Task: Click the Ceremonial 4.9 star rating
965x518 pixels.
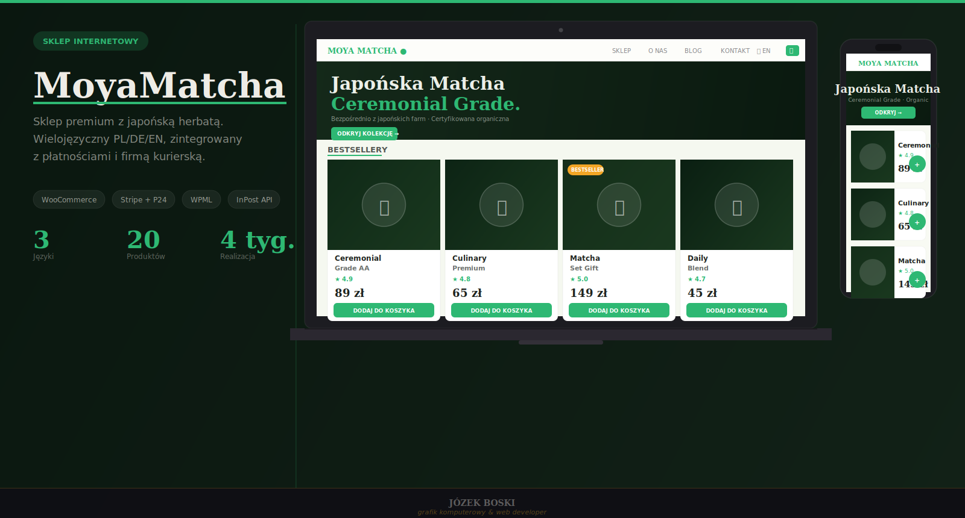Action: pos(344,279)
